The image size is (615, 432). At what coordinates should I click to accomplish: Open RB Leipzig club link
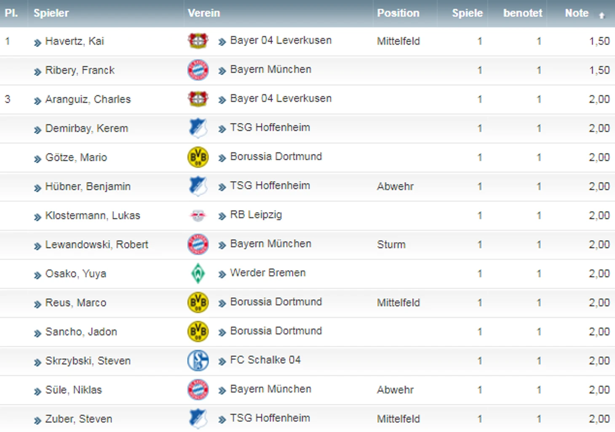[x=256, y=215]
